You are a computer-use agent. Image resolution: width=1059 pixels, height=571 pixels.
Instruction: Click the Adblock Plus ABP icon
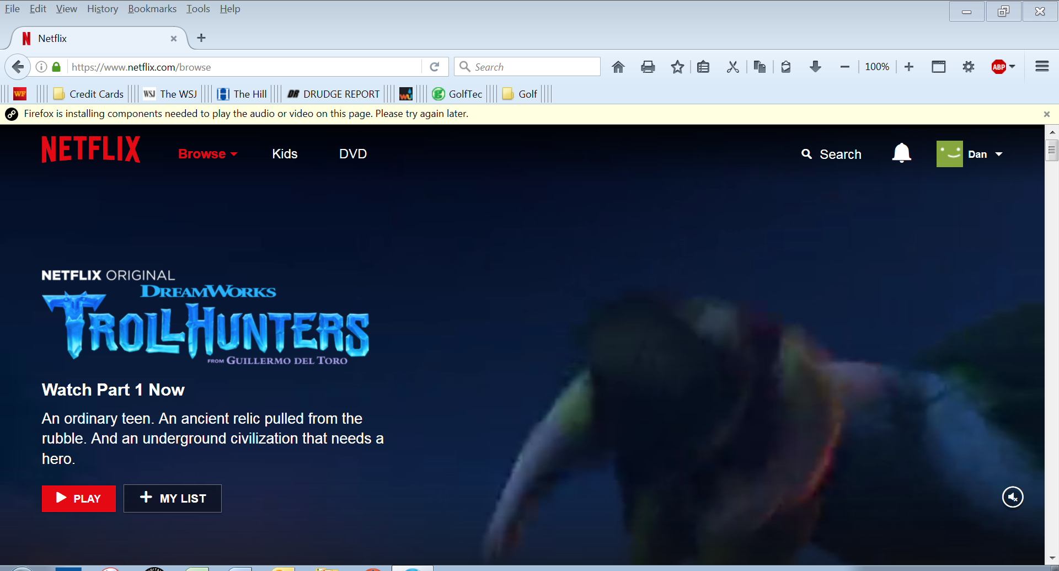(x=998, y=67)
